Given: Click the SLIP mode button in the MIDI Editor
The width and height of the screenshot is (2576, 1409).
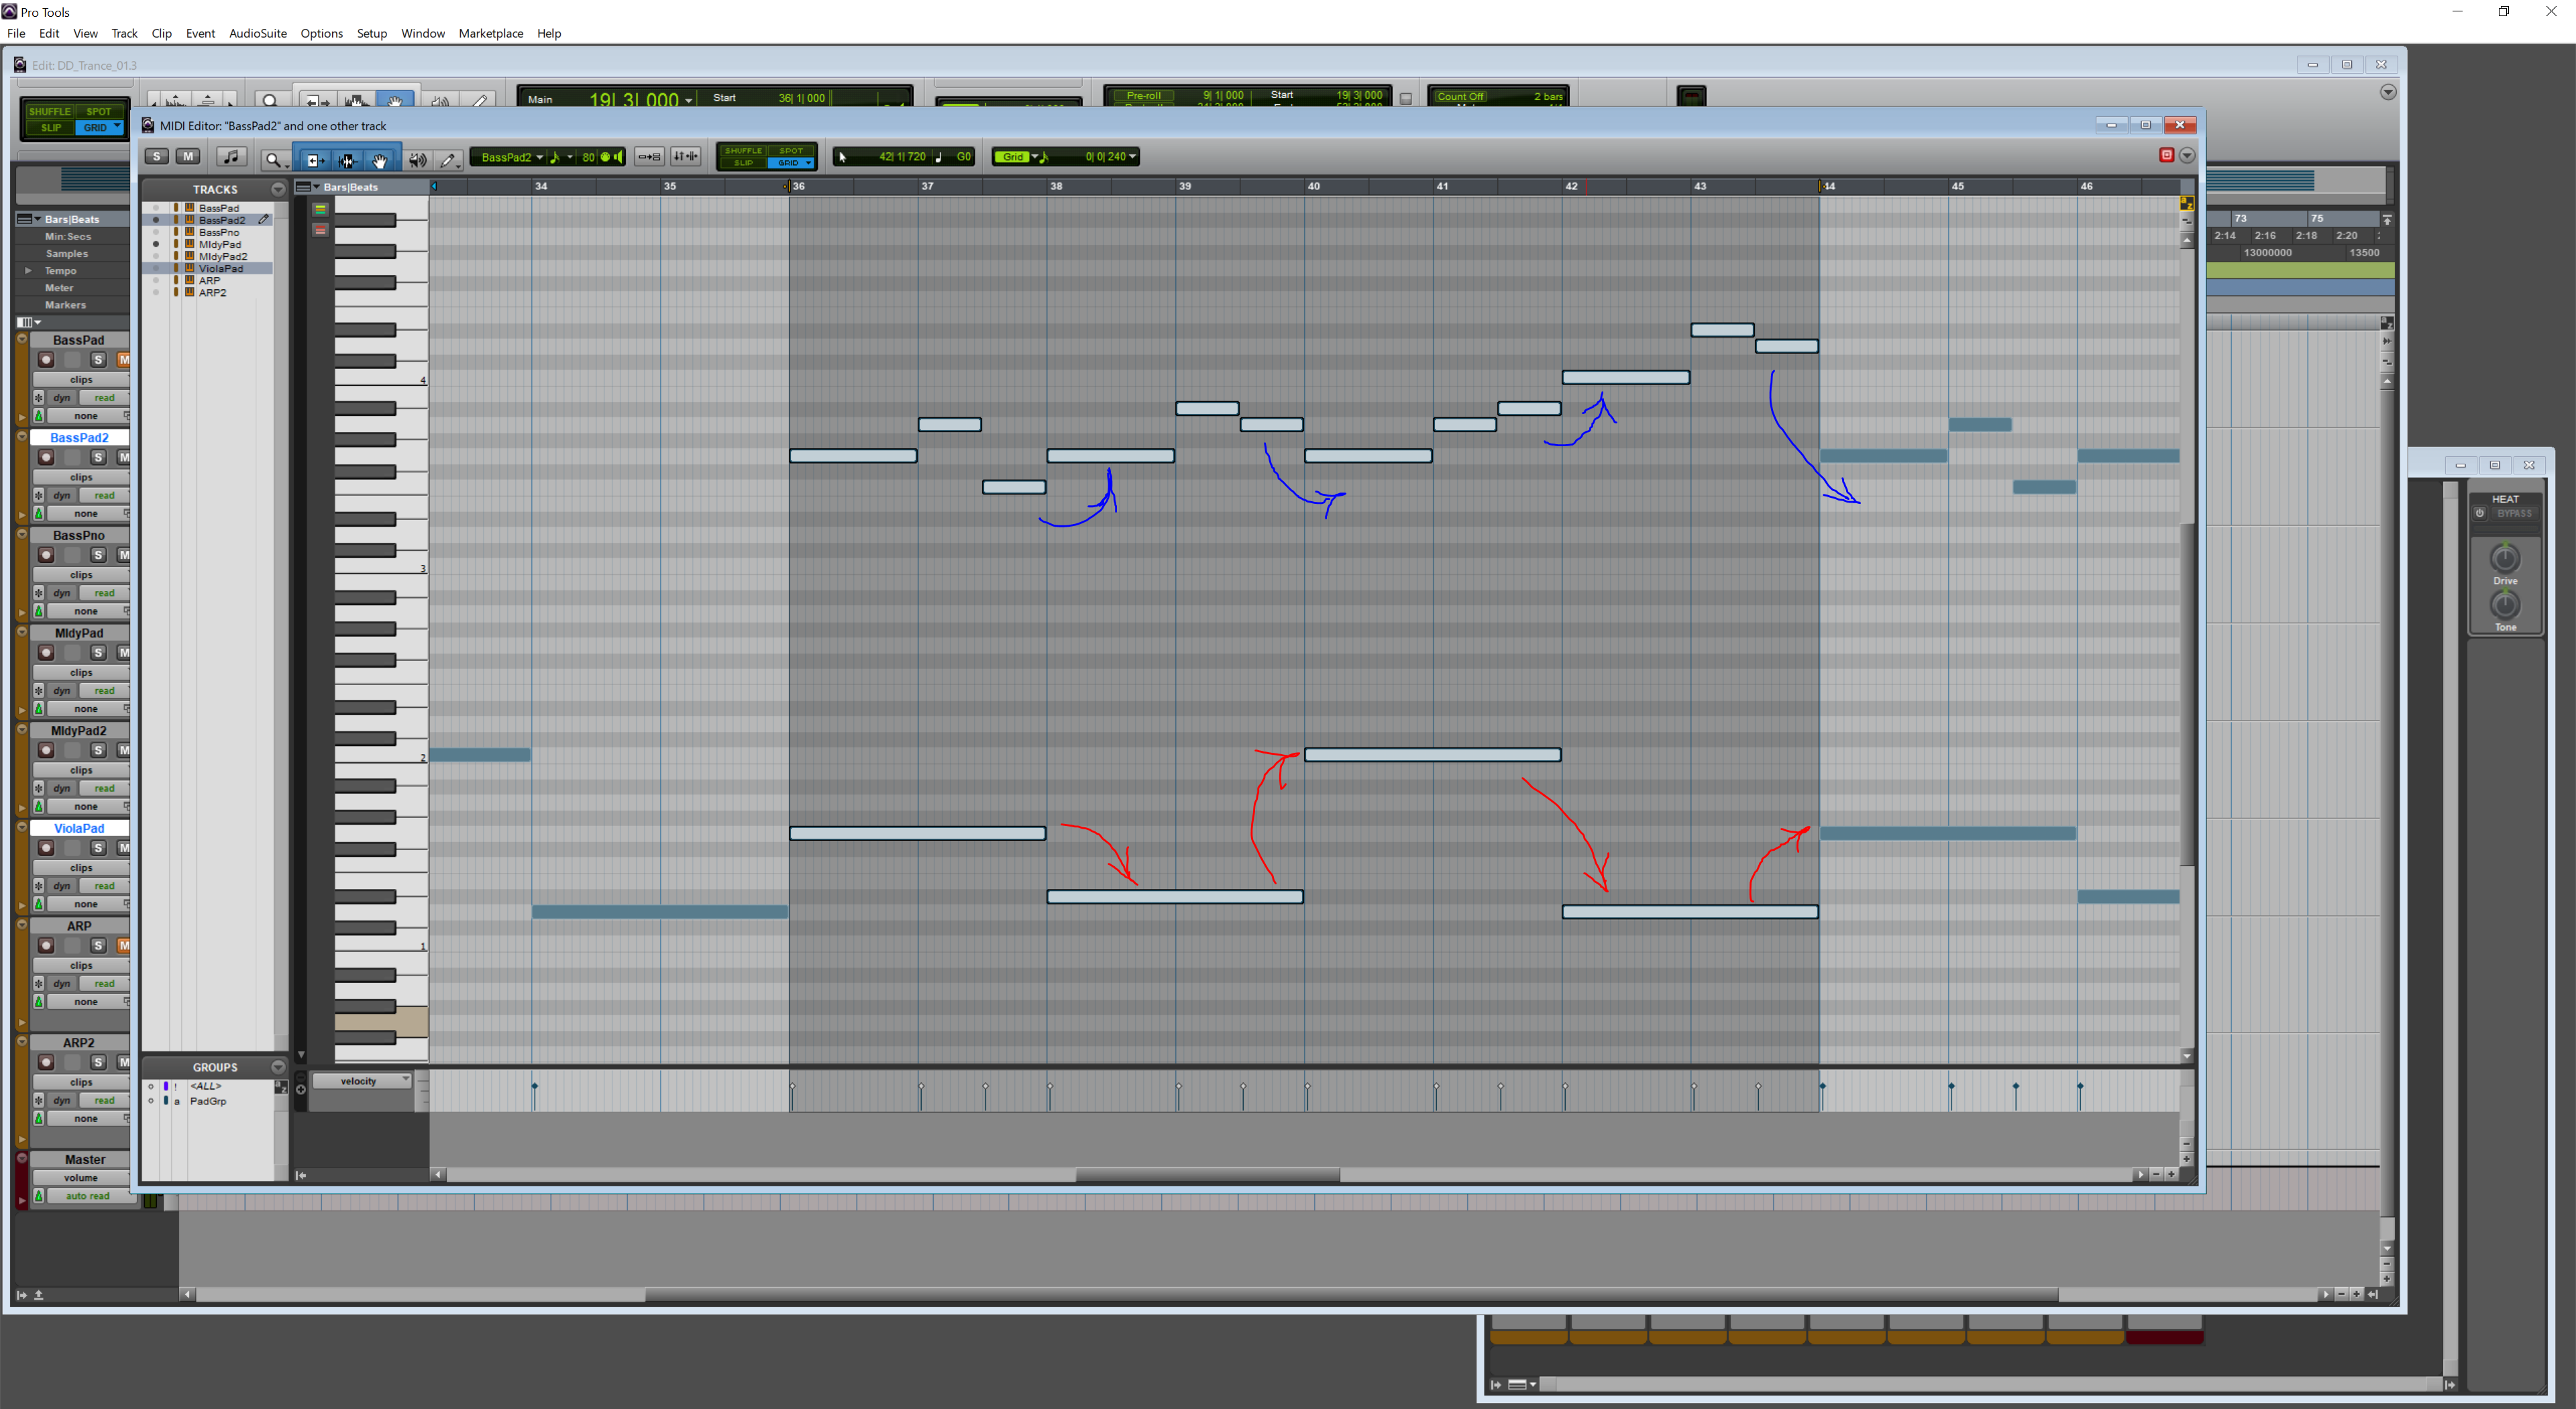Looking at the screenshot, I should point(743,163).
